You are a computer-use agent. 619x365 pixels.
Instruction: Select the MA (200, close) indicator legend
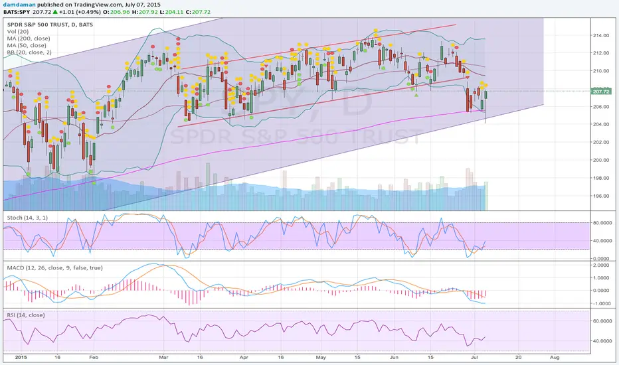click(x=29, y=38)
